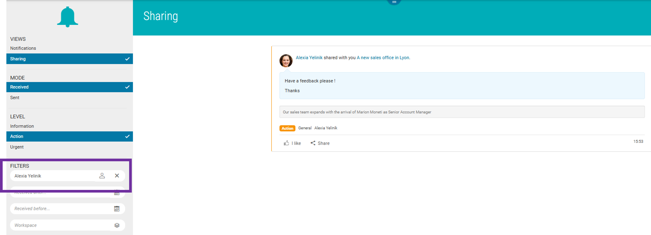
Task: Open Alexia Yelinik's profile link
Action: [x=309, y=58]
